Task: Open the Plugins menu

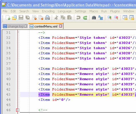Action: (x=115, y=11)
